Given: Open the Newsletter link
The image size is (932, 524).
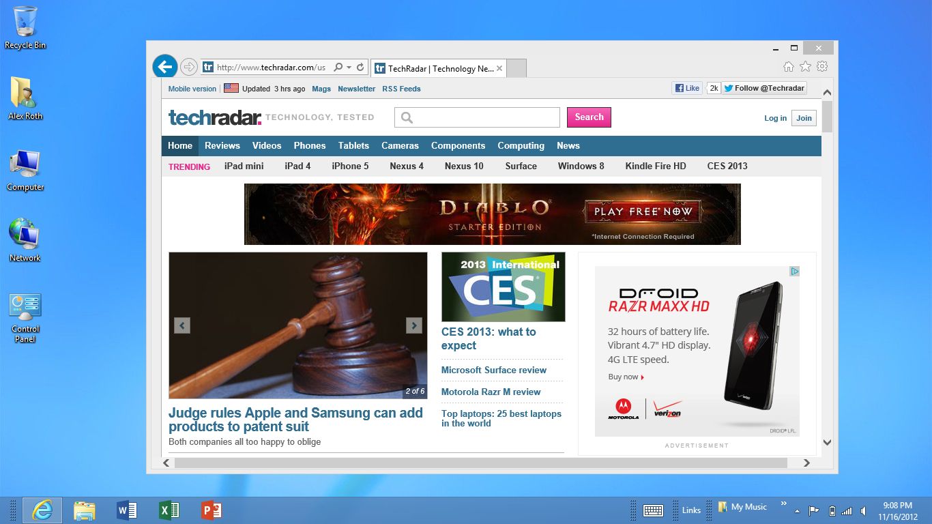Looking at the screenshot, I should coord(356,89).
